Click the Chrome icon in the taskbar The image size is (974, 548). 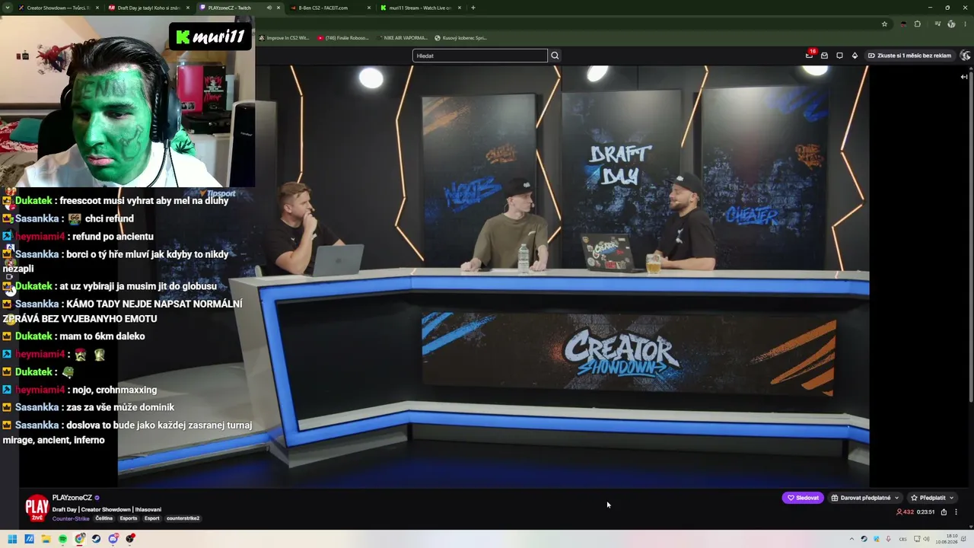coord(80,539)
